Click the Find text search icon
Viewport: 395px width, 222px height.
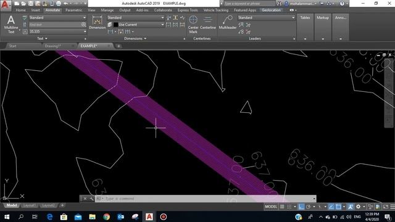83,25
